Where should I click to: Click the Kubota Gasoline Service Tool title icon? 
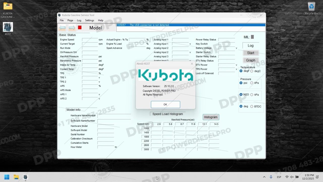coord(60,15)
